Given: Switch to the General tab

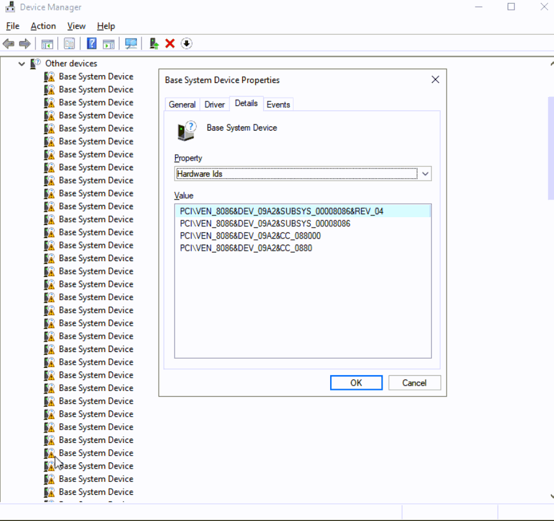Looking at the screenshot, I should click(x=182, y=104).
